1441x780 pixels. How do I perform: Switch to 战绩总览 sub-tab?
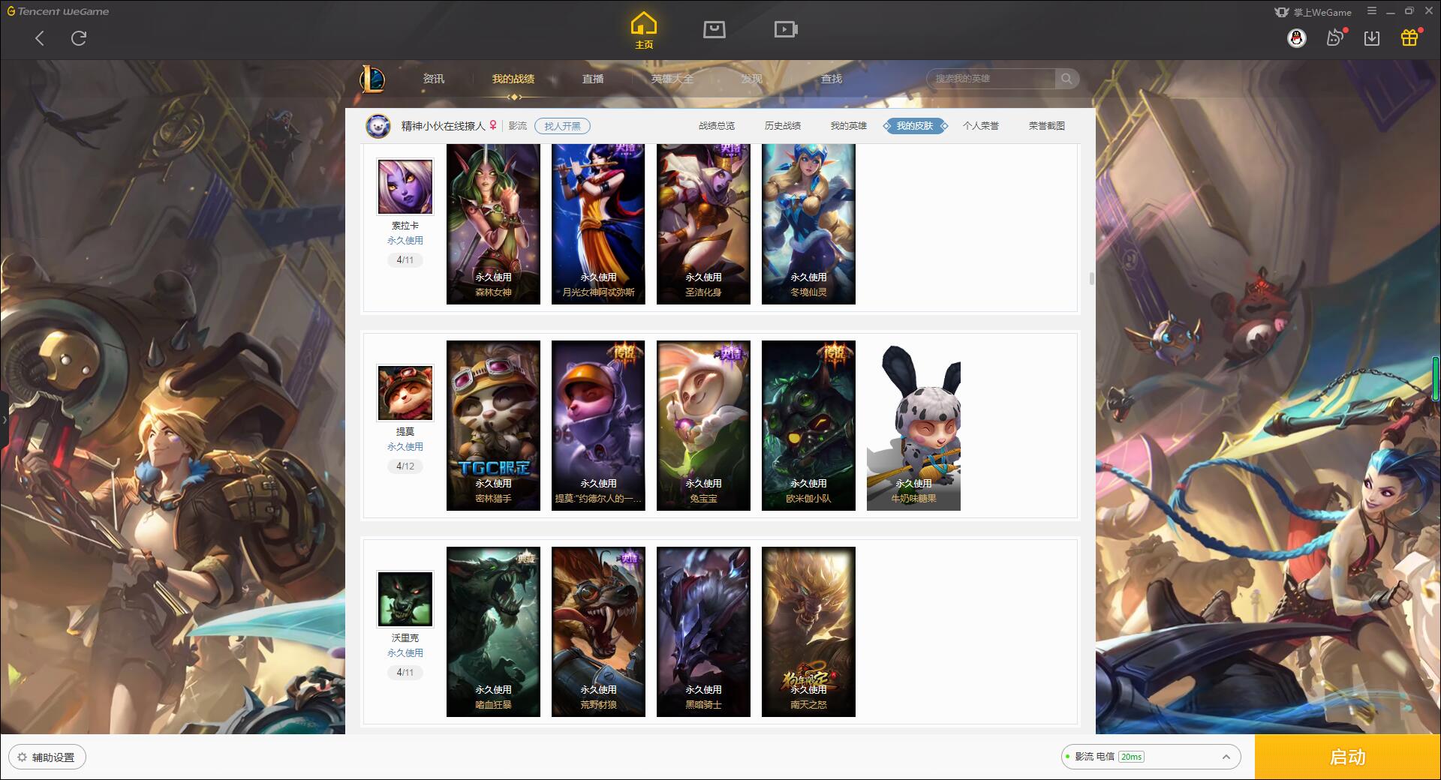point(717,126)
